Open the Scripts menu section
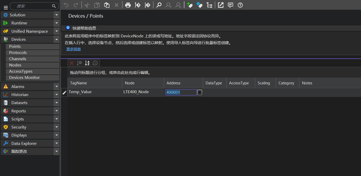361x176 pixels. [x=27, y=119]
